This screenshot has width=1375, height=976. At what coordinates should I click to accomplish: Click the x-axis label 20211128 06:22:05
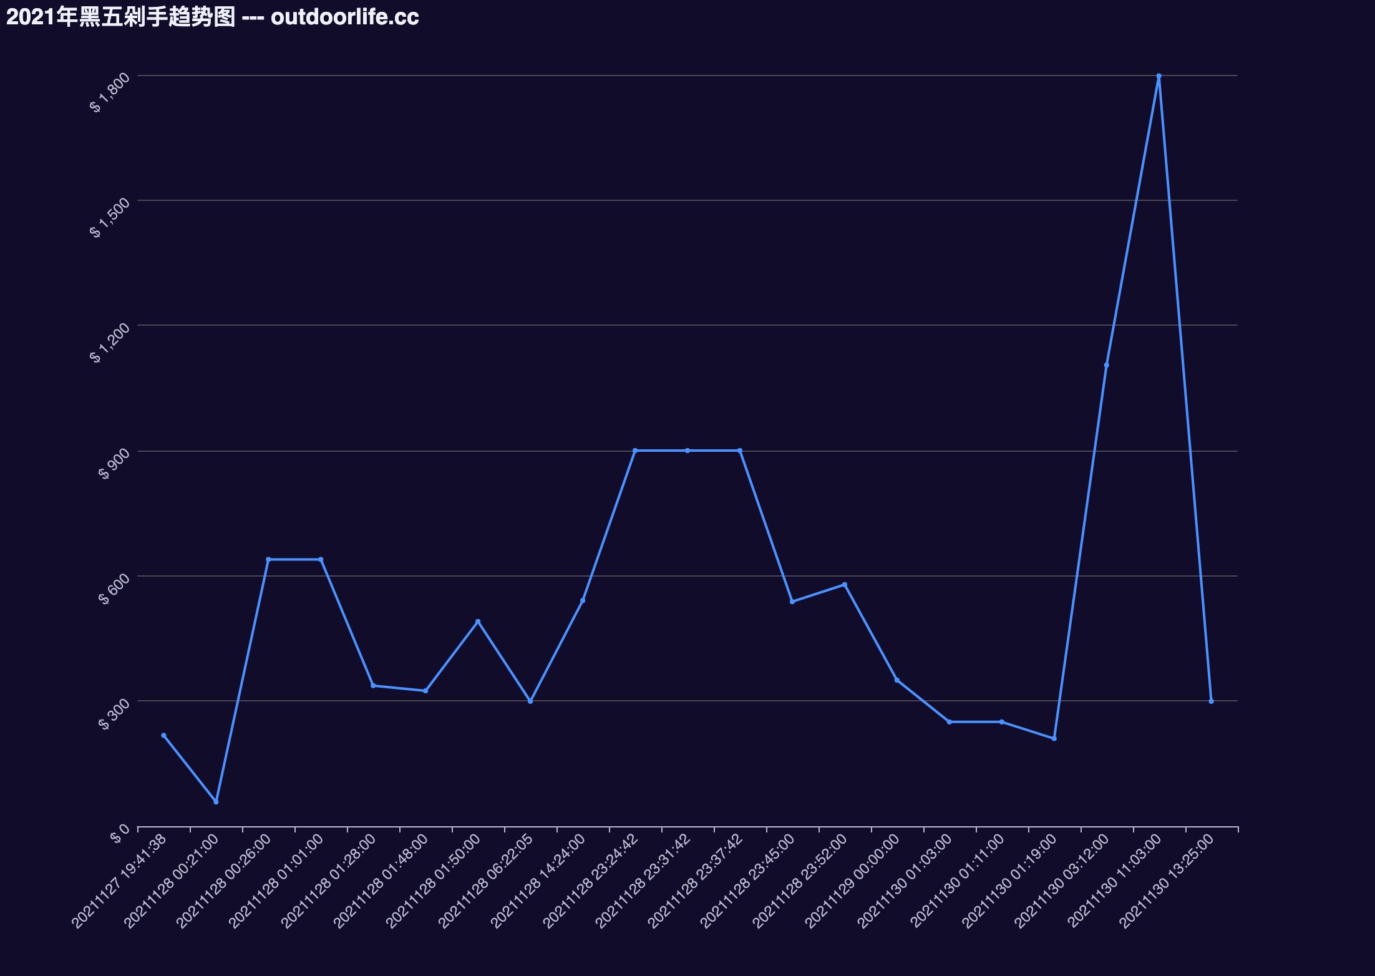[485, 881]
